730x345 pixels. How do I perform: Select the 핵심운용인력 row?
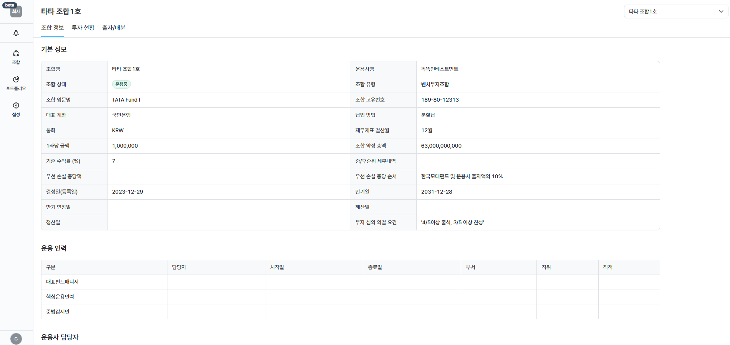click(60, 297)
